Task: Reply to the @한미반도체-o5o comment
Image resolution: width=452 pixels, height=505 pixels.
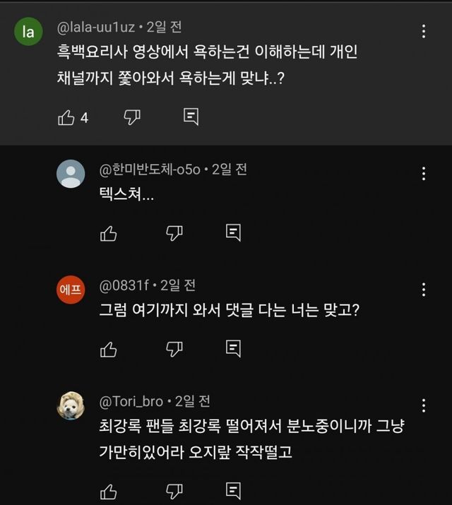Action: click(233, 232)
